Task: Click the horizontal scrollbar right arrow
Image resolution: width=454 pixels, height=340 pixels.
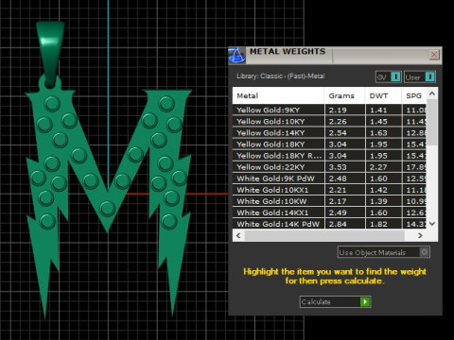Action: pyautogui.click(x=420, y=235)
